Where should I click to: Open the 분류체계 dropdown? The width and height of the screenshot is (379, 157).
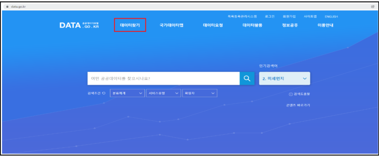point(127,93)
